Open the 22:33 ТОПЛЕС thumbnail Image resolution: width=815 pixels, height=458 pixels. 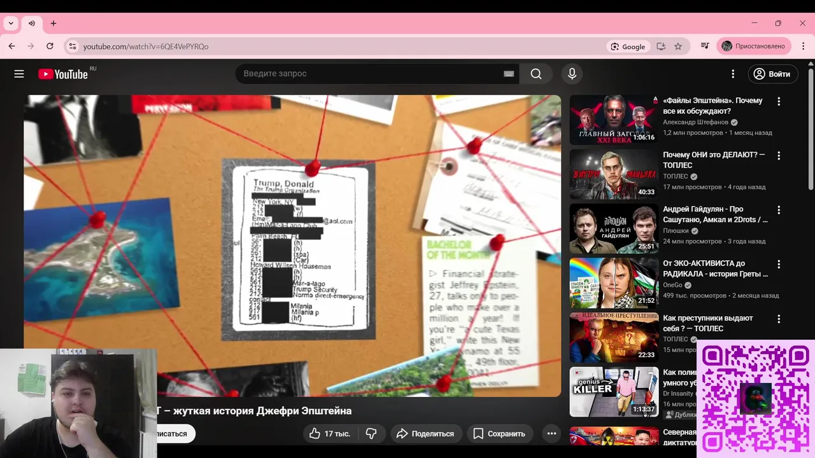(x=614, y=337)
